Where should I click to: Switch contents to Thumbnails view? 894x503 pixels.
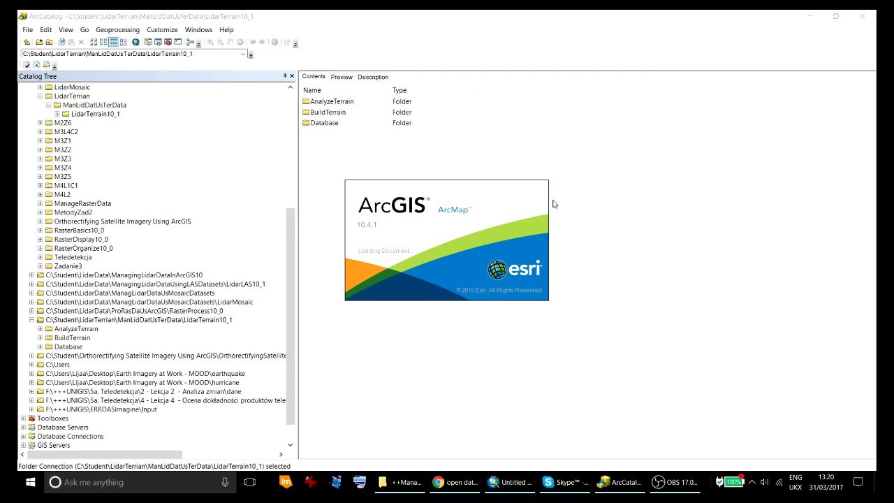tap(123, 43)
